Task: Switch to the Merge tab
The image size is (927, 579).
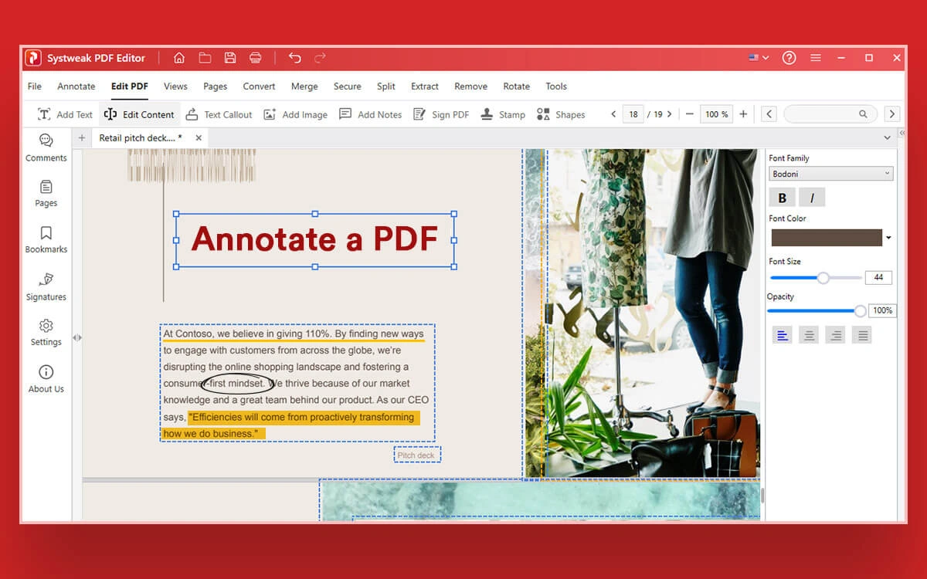Action: pyautogui.click(x=304, y=86)
